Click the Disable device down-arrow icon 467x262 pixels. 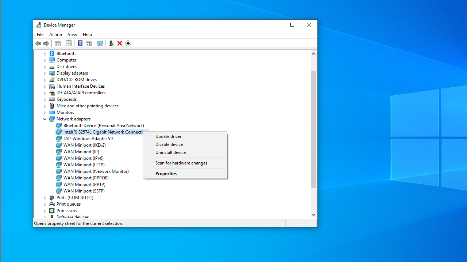pyautogui.click(x=128, y=43)
